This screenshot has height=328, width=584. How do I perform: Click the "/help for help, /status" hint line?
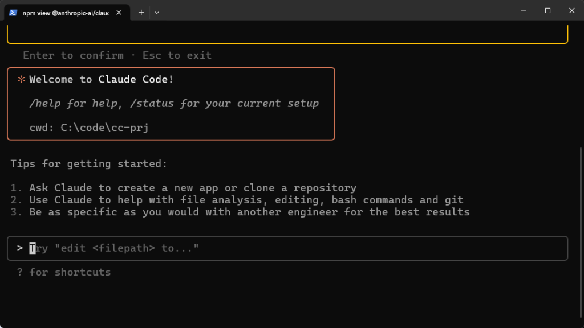click(x=174, y=104)
